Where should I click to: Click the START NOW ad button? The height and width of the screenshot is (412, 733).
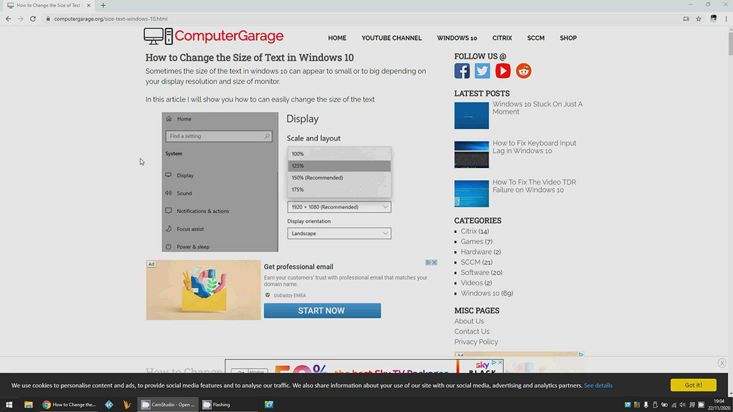point(322,311)
